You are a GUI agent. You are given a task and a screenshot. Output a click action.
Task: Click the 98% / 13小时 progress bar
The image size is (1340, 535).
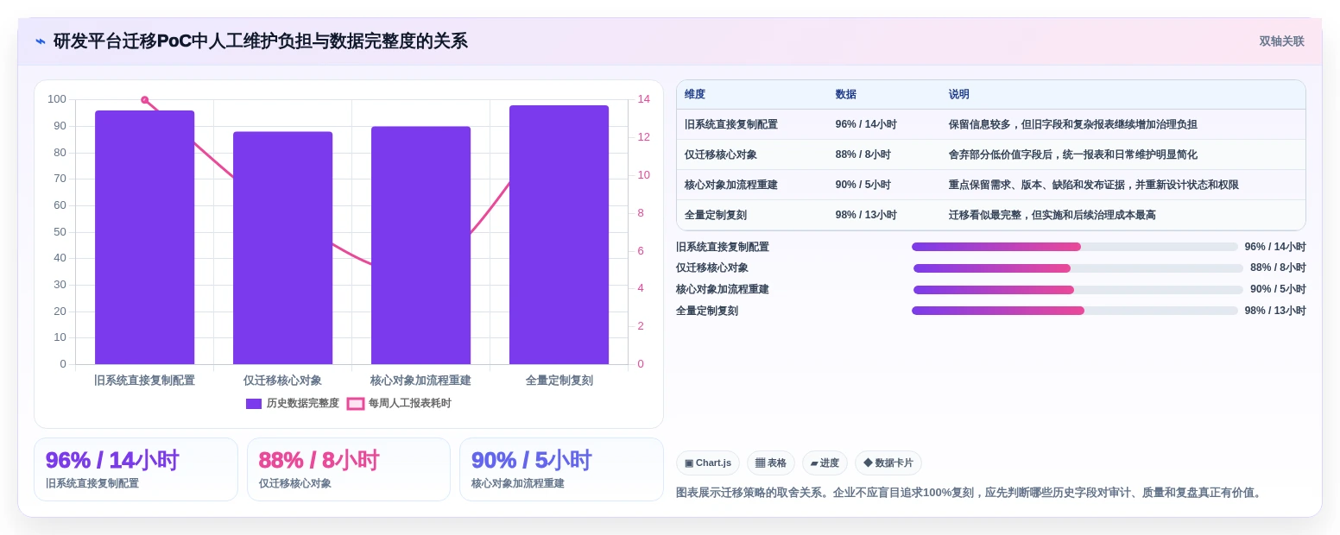[x=1075, y=311]
